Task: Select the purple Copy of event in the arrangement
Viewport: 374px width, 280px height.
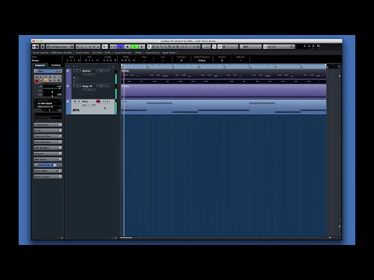Action: pos(224,91)
